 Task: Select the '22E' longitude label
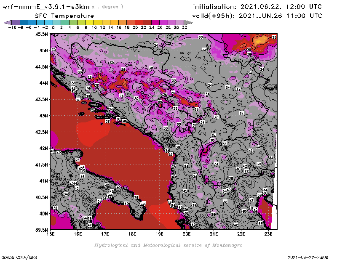(241, 234)
